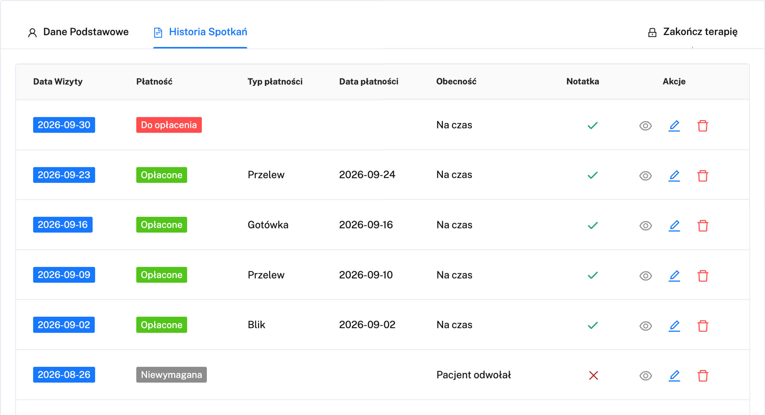Edit the 2026-09-23 visit (pencil icon)
Screen dimensions: 765x415
[x=674, y=176]
